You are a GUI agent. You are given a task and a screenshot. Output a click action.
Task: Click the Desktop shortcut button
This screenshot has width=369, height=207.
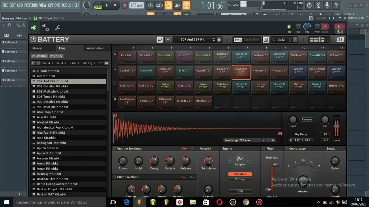(39, 56)
